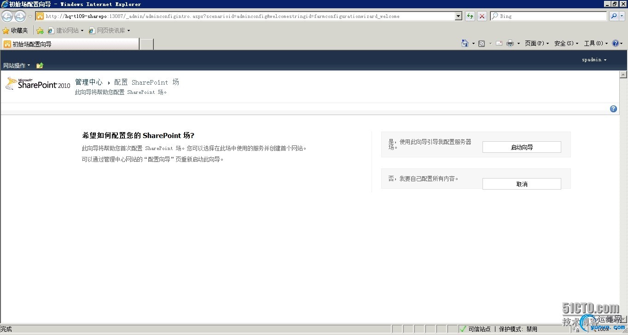Click the SharePoint 2010 logo
The image size is (628, 335).
coord(38,84)
